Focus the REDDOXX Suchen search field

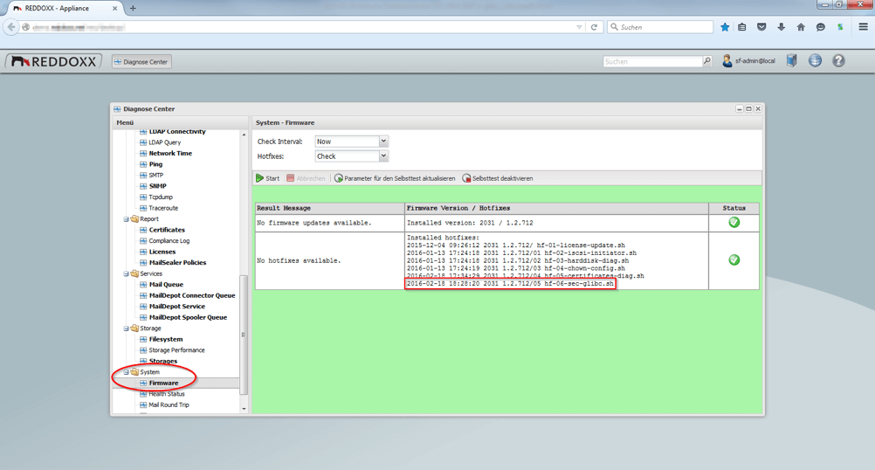tap(652, 61)
